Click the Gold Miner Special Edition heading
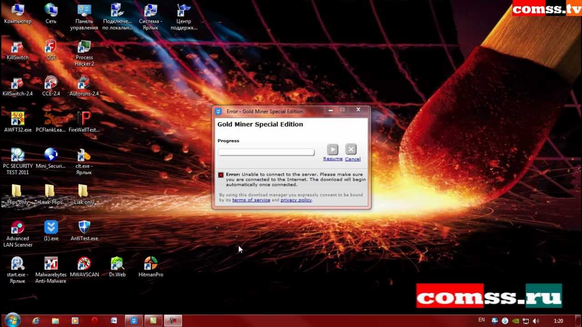This screenshot has height=327, width=582. [x=260, y=124]
